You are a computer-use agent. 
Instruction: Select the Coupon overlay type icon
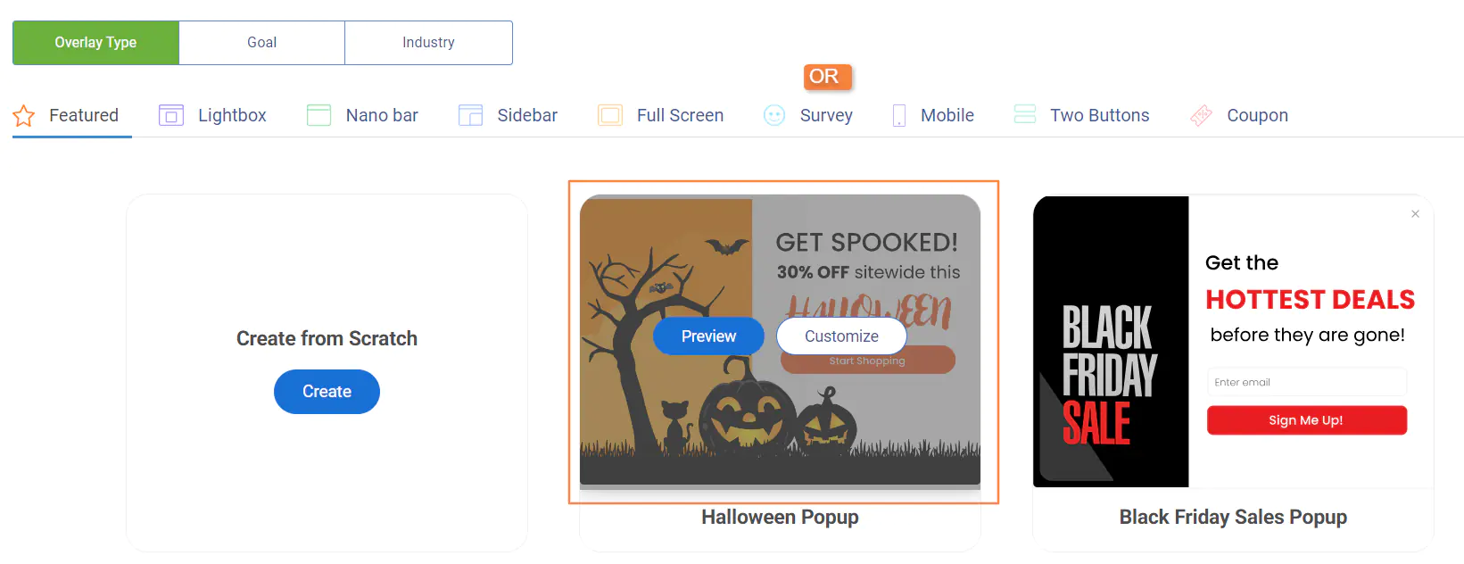[x=1201, y=114]
